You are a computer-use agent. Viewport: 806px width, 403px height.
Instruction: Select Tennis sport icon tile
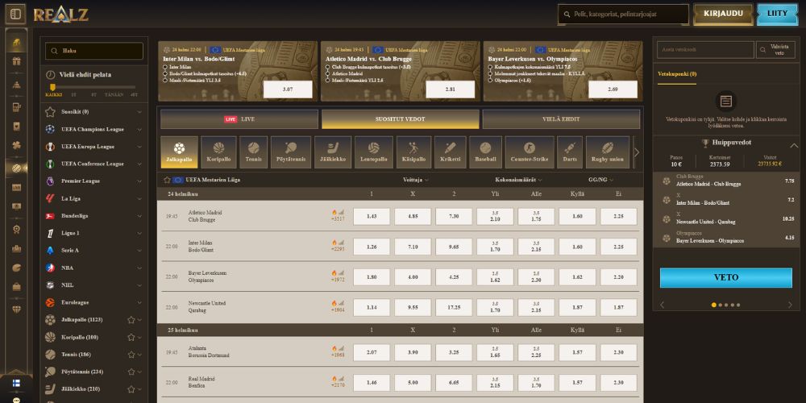pyautogui.click(x=253, y=152)
